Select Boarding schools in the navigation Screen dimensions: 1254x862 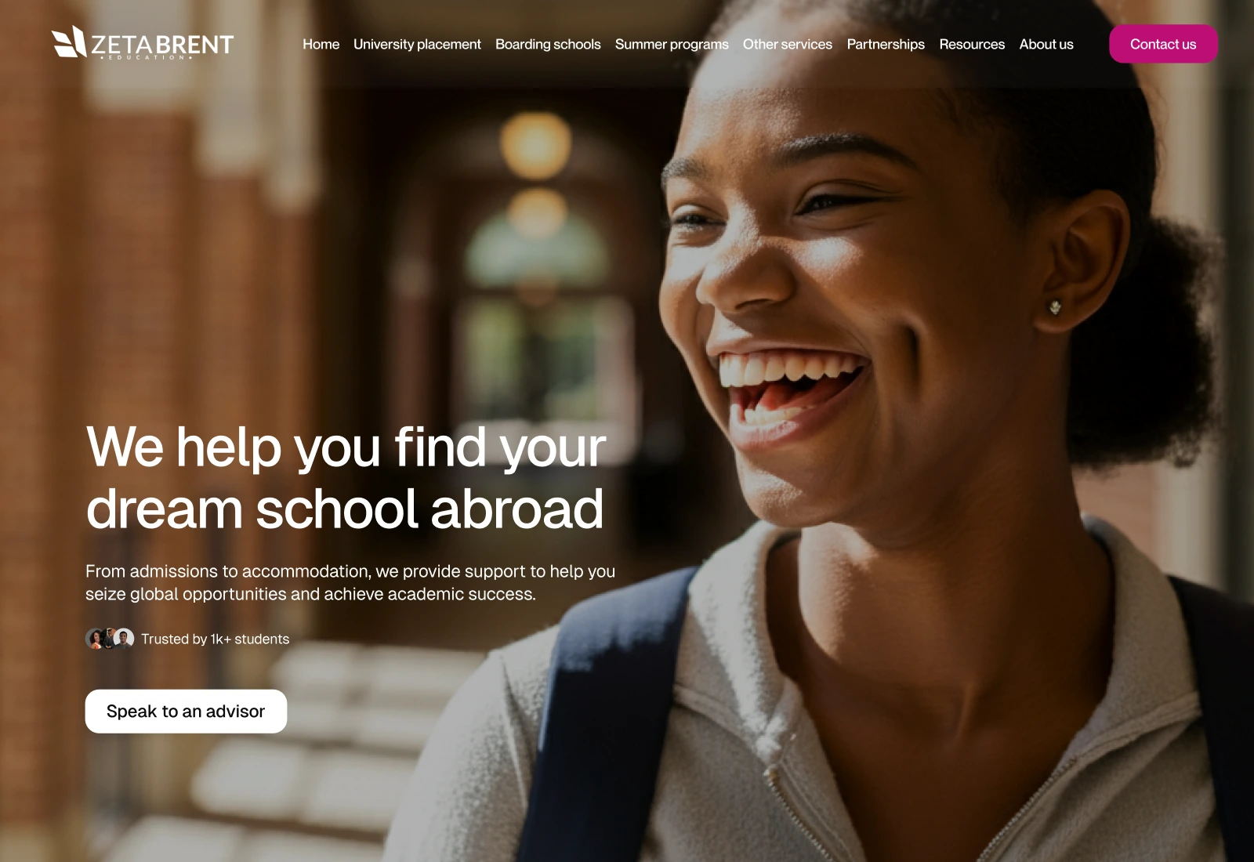[x=548, y=45]
